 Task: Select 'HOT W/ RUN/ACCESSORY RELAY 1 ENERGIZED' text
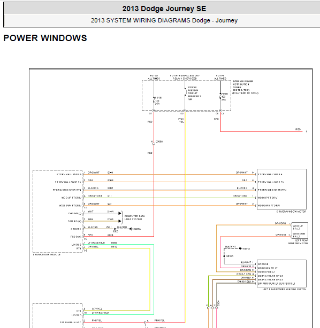[185, 77]
